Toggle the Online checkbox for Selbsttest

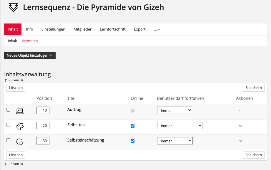pos(132,126)
